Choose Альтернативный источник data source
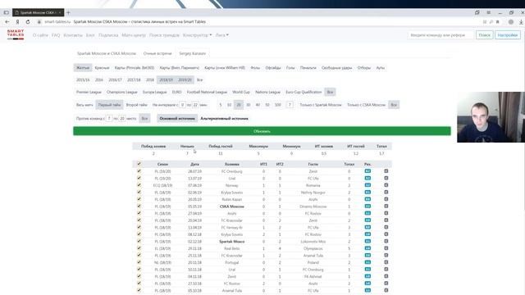 tap(224, 118)
